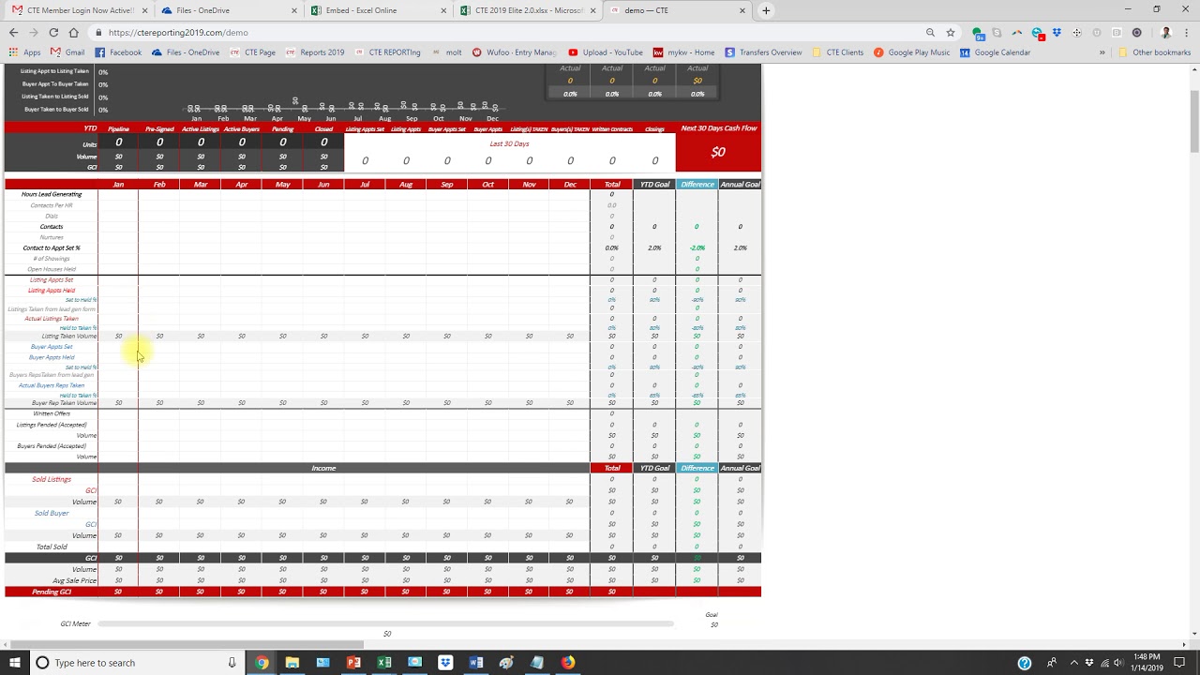Click the Pending GCI row label
The image size is (1200, 675).
[x=52, y=592]
